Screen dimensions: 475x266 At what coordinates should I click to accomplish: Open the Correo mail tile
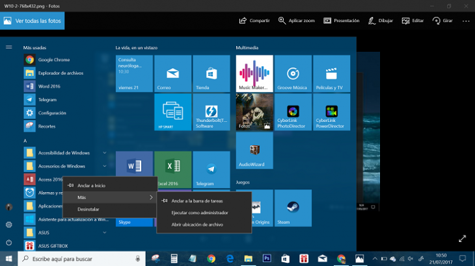coord(172,73)
